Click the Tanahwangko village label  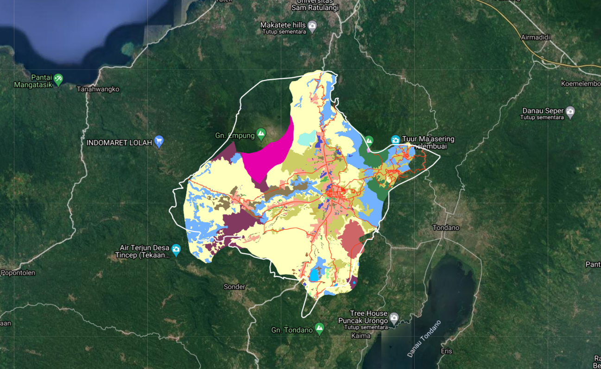pyautogui.click(x=98, y=89)
